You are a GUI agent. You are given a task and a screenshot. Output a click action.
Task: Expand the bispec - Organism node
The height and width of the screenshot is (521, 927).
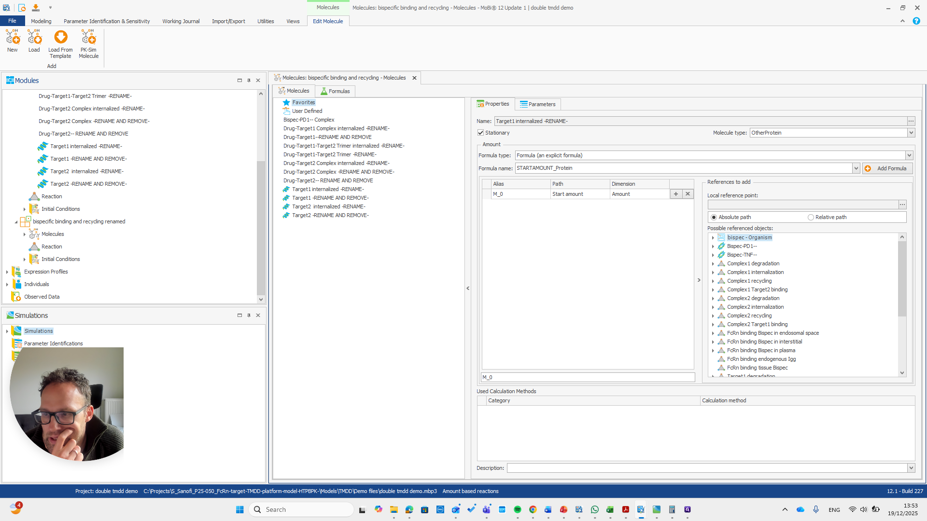[713, 237]
